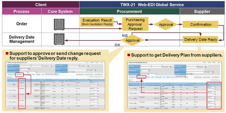Tick the second row checkbox in supplier screenshot

(x=129, y=93)
